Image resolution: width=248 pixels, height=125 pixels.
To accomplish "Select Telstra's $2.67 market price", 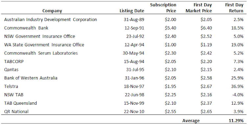I will 206,87.
